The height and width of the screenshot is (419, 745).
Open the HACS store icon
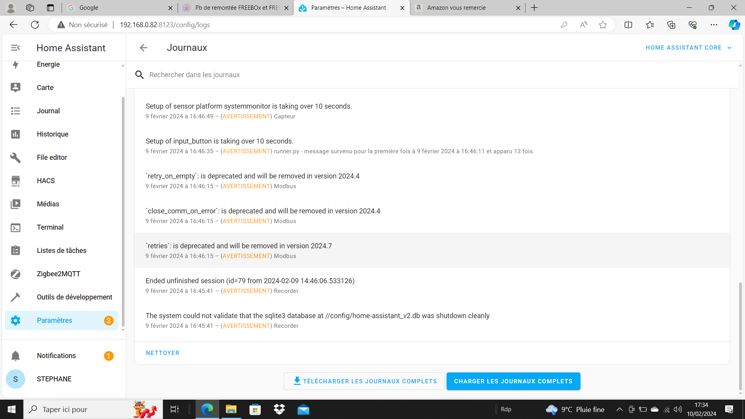16,181
